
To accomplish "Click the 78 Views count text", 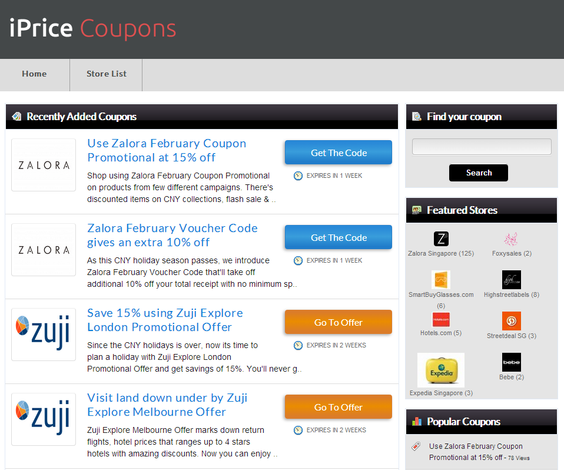I will coord(519,458).
